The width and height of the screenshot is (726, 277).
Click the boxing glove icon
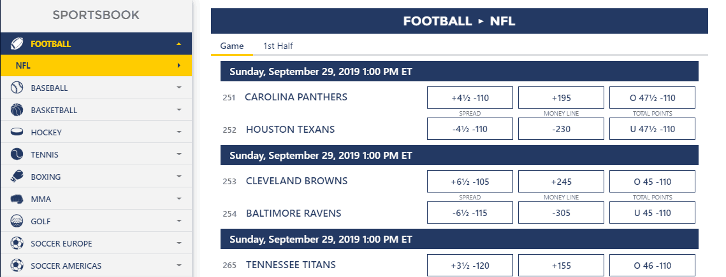click(x=17, y=177)
